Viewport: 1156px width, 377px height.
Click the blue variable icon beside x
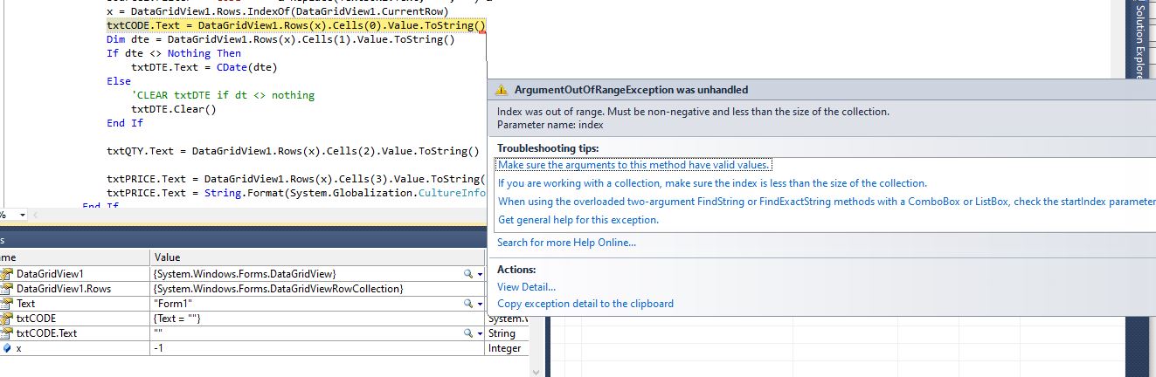click(8, 348)
